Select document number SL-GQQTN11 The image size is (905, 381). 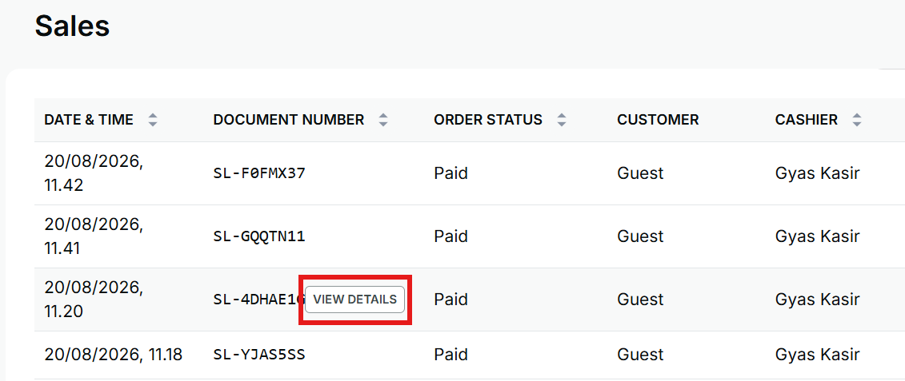[x=259, y=236]
